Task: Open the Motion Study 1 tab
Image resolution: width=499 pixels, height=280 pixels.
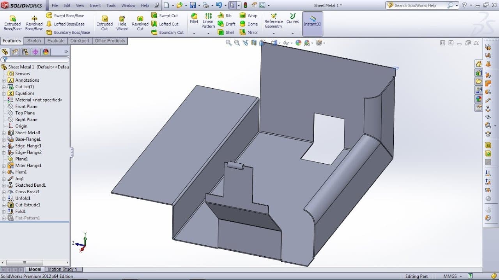Action: (x=62, y=269)
